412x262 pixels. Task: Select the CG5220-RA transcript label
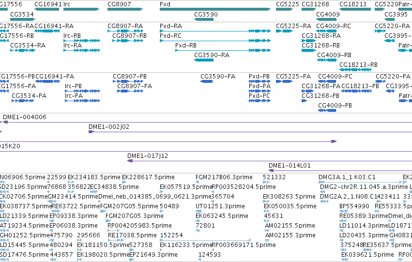392,26
